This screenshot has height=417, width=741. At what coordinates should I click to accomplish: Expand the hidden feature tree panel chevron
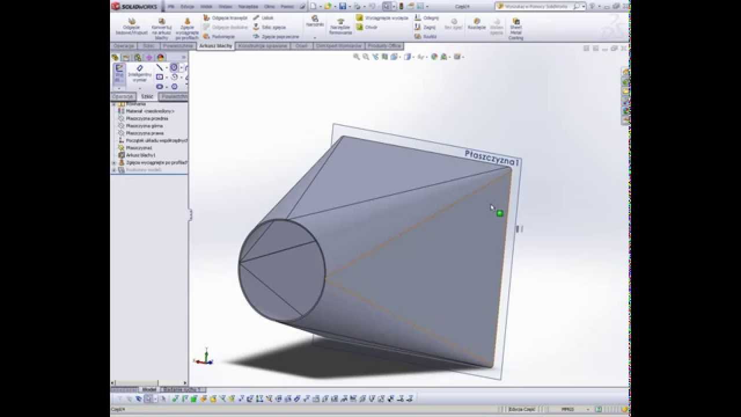[x=184, y=57]
